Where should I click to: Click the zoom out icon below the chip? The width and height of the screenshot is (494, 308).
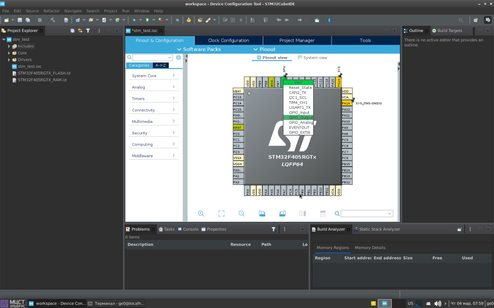coord(242,213)
